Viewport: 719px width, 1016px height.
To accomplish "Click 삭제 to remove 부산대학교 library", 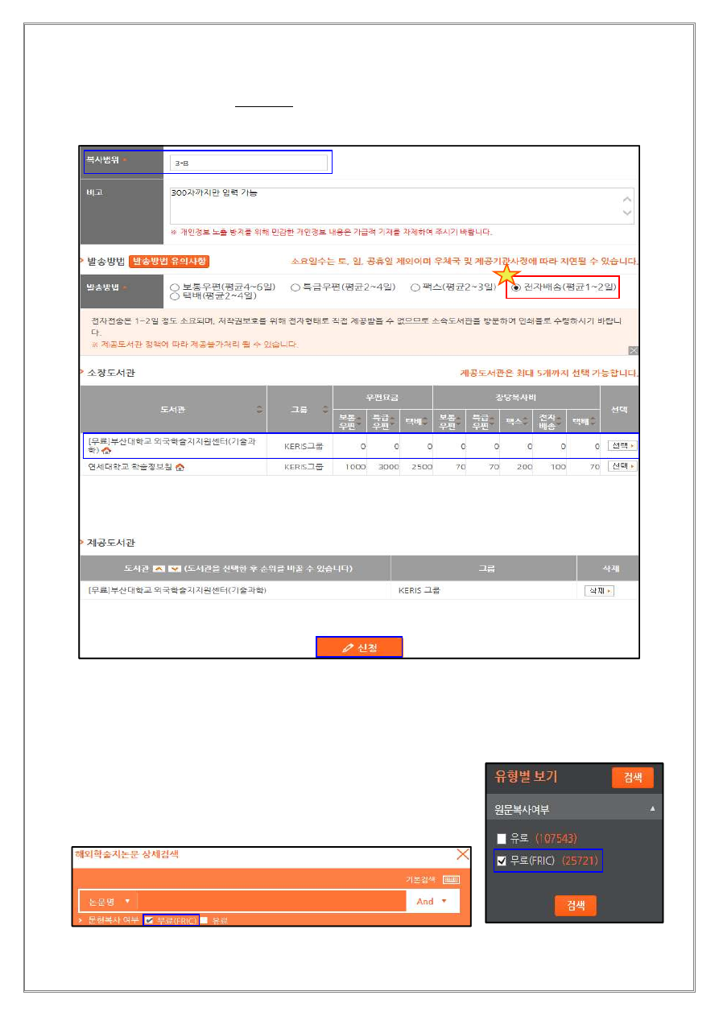I will click(x=598, y=591).
